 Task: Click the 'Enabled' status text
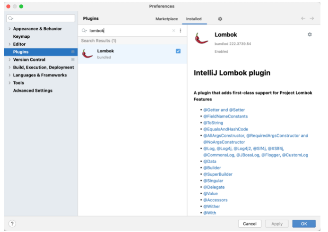[x=221, y=51]
